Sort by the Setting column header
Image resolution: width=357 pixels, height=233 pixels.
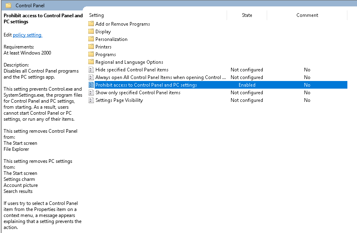coord(96,15)
